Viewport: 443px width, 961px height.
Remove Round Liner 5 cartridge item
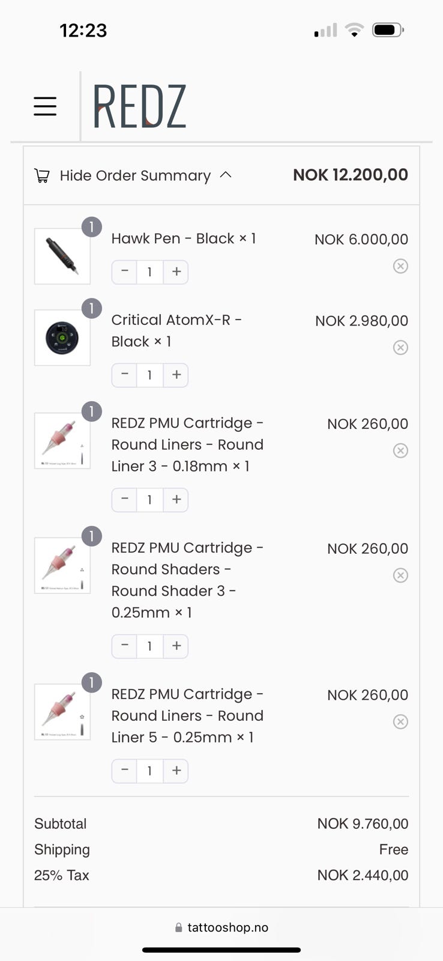pyautogui.click(x=400, y=721)
